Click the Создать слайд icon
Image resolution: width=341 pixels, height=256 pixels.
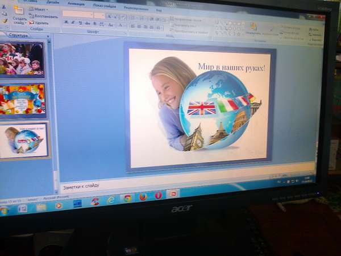19,10
